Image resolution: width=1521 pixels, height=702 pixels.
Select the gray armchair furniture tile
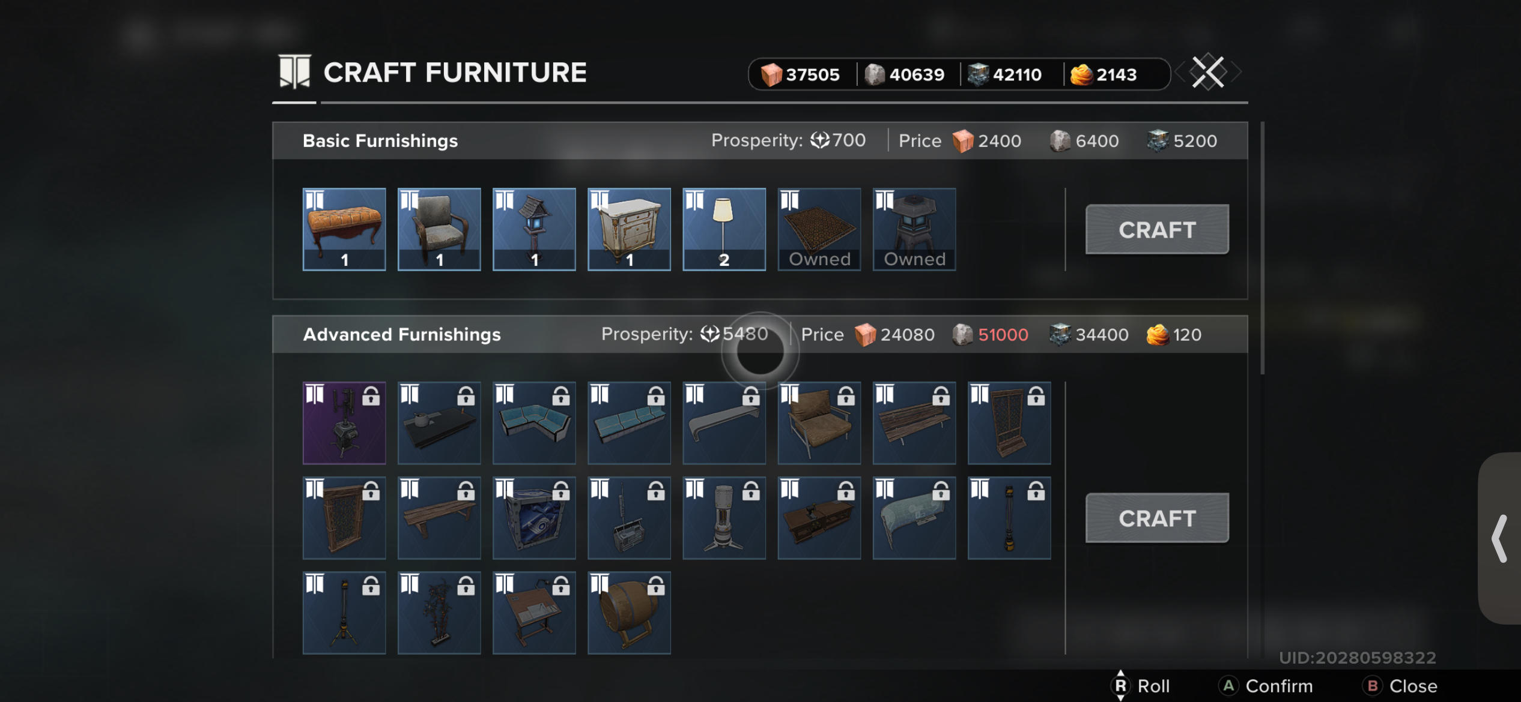click(x=439, y=229)
